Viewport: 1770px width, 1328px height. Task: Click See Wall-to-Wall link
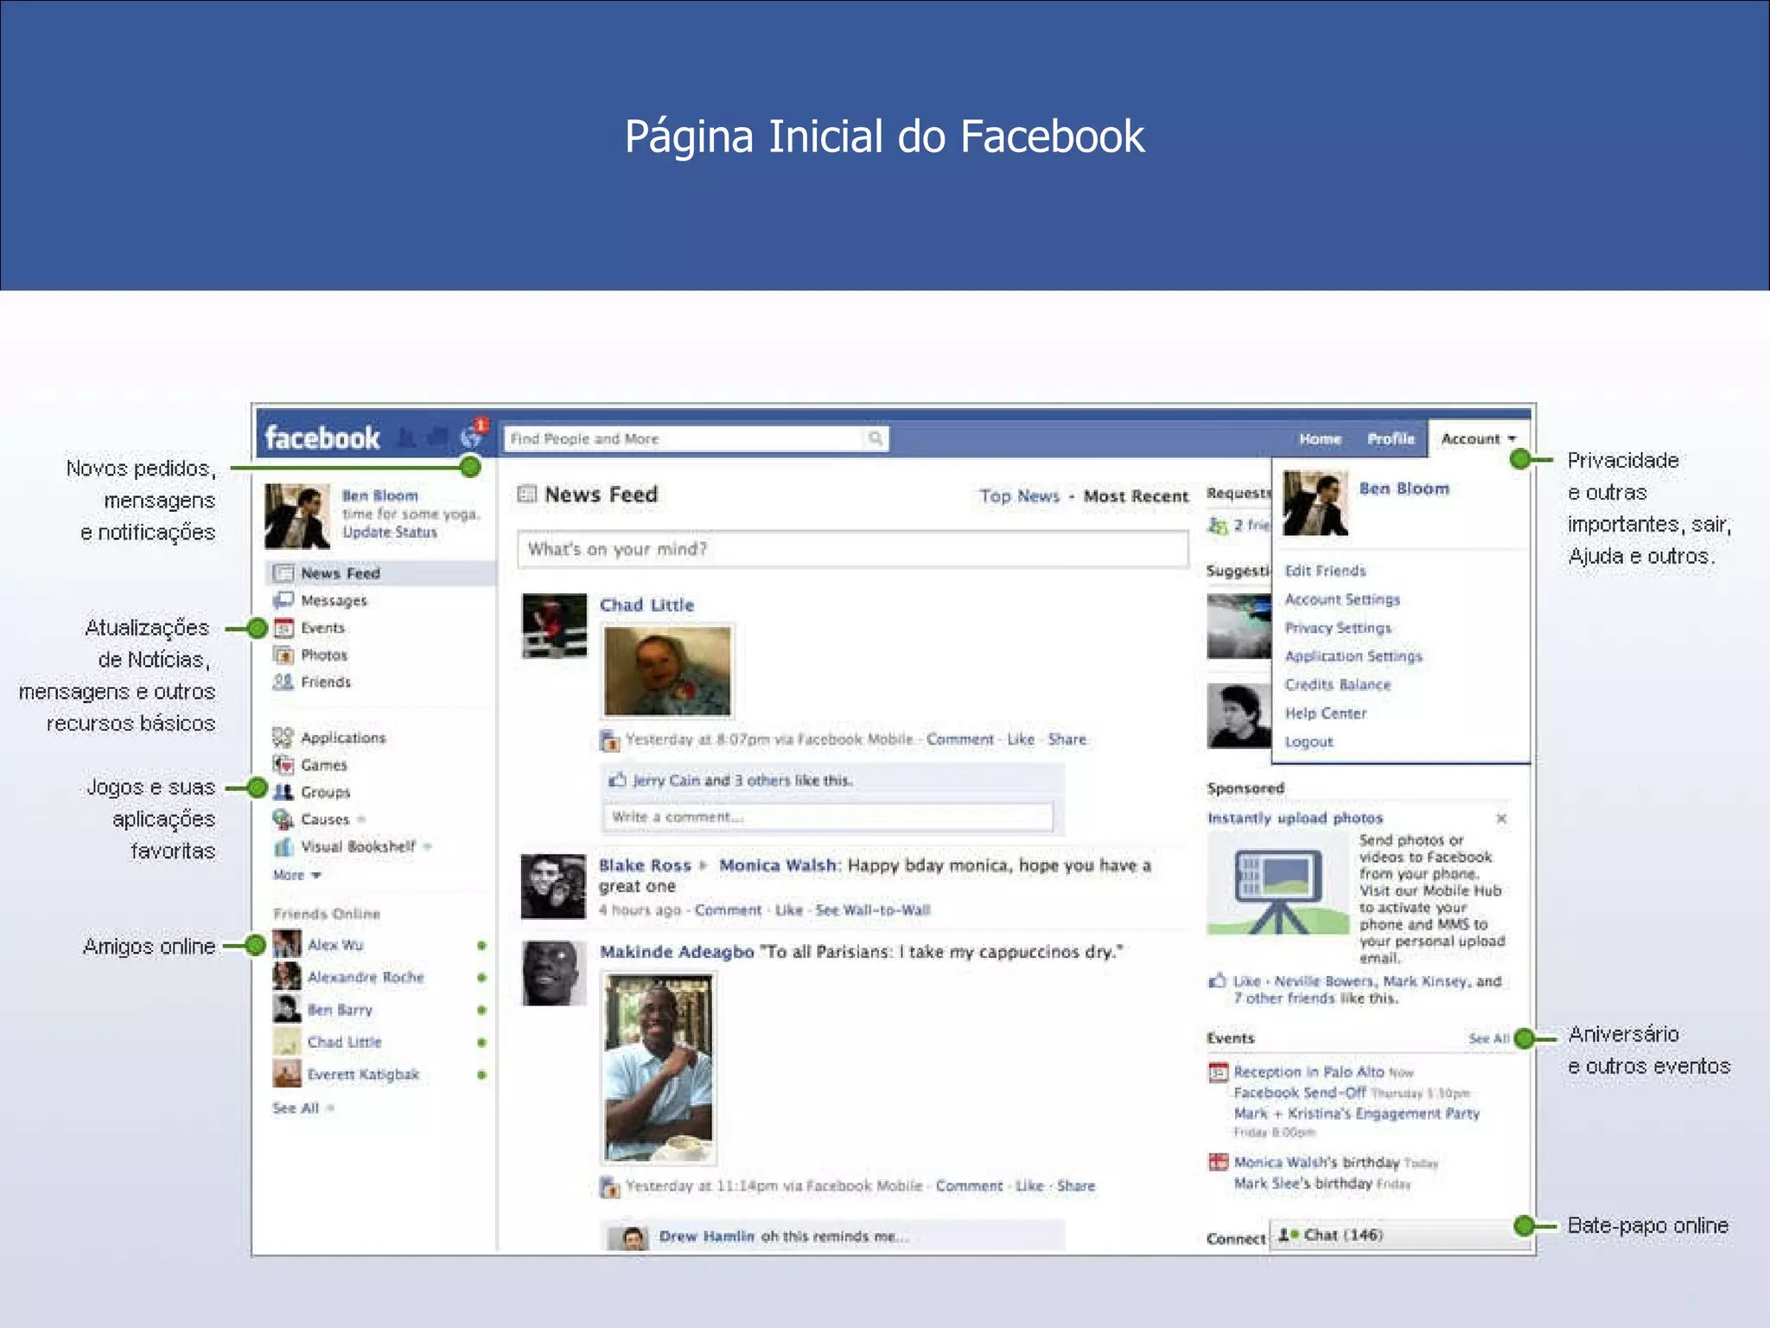click(873, 910)
